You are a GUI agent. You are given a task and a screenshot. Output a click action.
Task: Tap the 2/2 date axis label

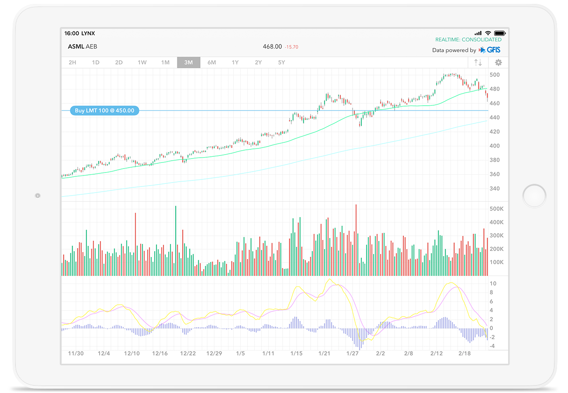380,353
